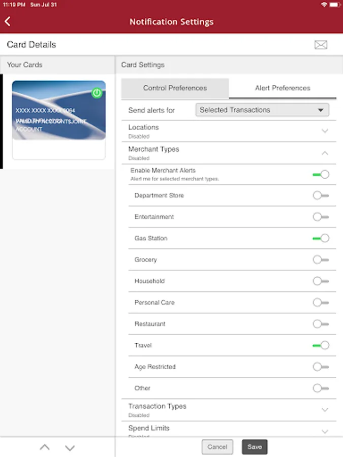The height and width of the screenshot is (457, 343).
Task: Disable Gas Station alerts toggle
Action: point(321,238)
